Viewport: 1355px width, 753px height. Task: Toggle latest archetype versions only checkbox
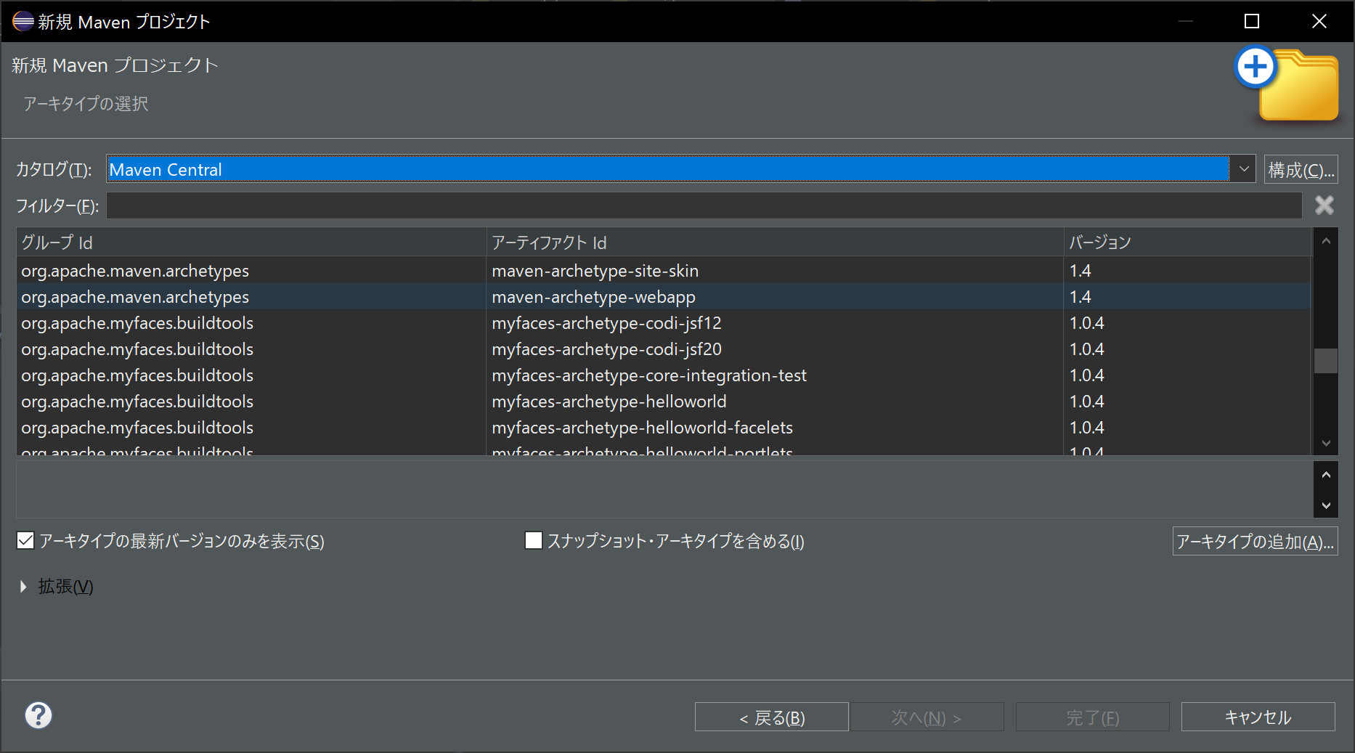click(25, 540)
